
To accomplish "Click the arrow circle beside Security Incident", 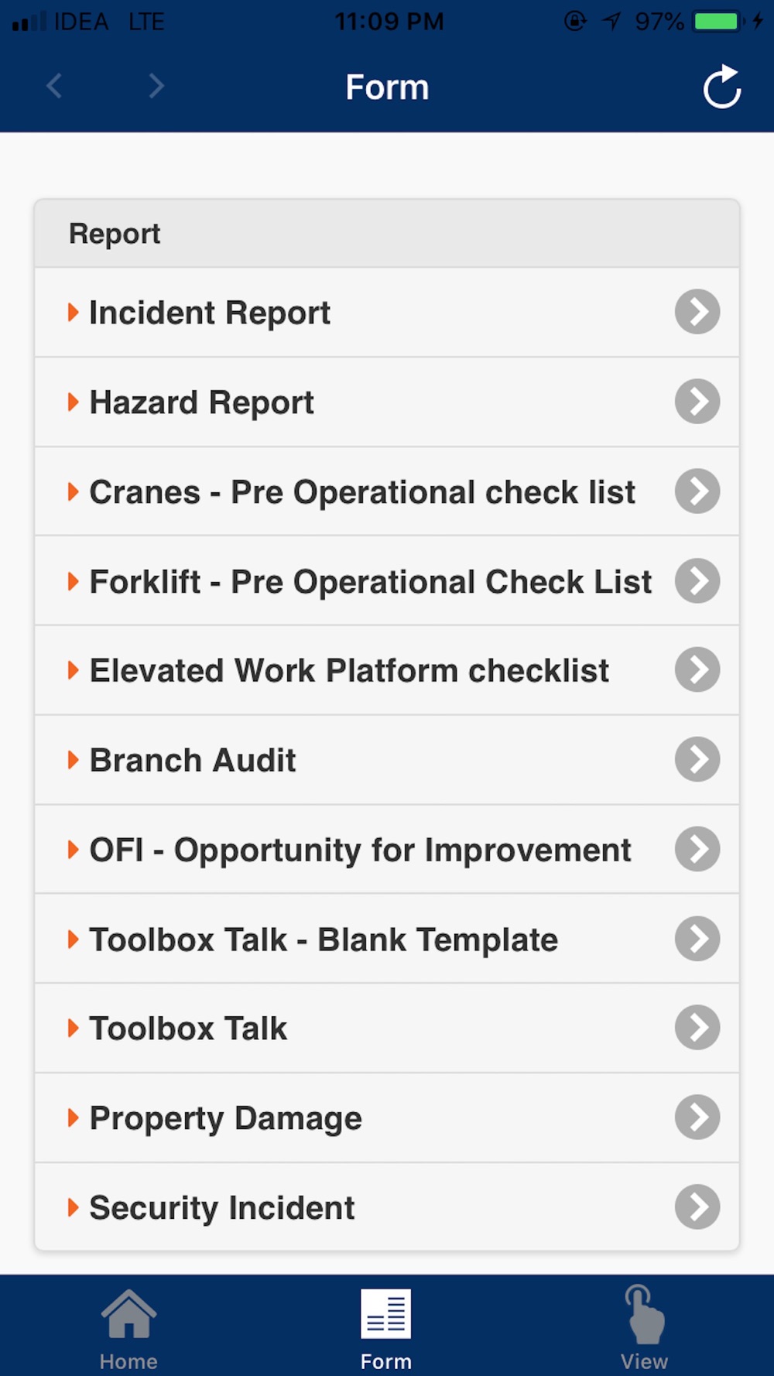I will tap(697, 1207).
